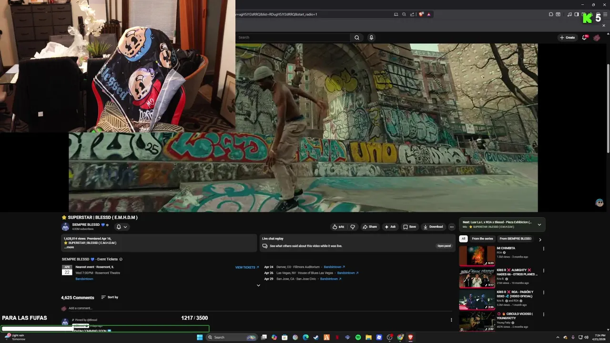Open comments Sort by dropdown
This screenshot has width=610, height=343.
click(110, 297)
